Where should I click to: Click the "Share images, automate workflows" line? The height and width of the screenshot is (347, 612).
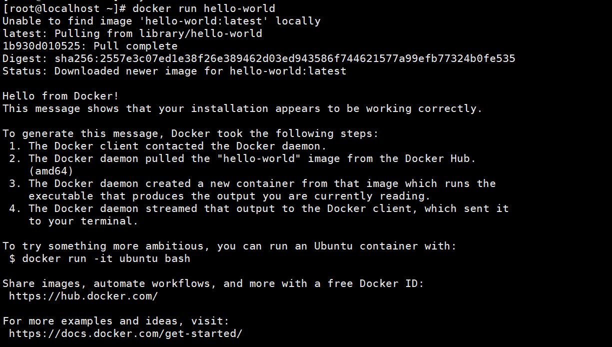click(x=213, y=283)
